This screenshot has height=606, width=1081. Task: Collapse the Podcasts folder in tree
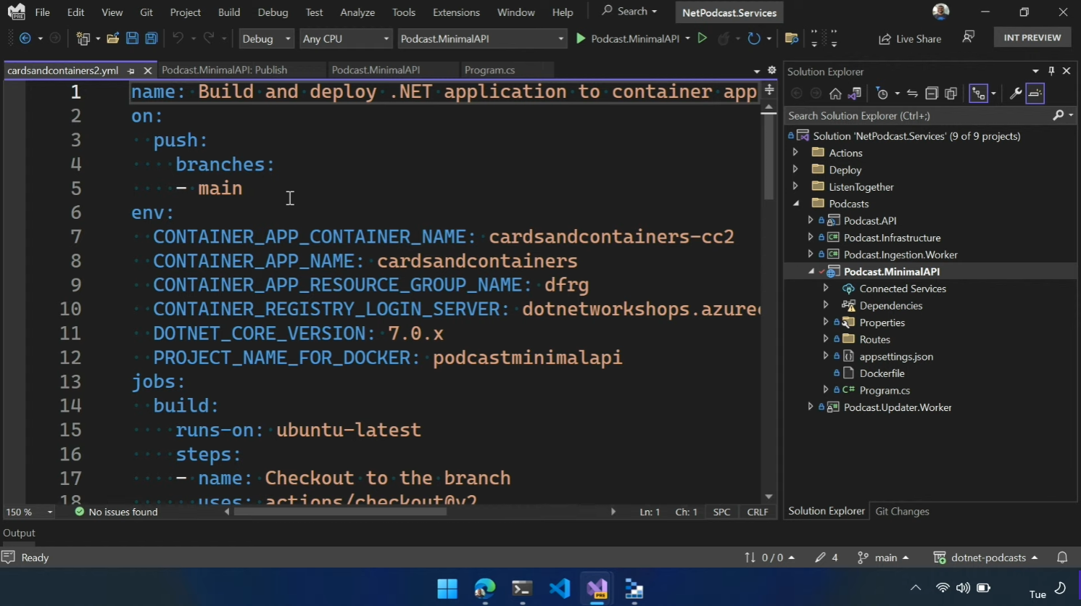(x=796, y=204)
